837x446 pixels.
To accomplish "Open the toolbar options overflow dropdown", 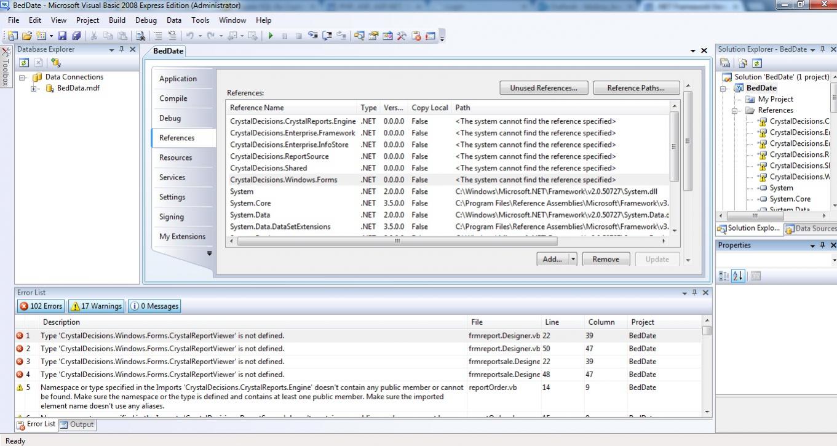I will click(x=442, y=37).
